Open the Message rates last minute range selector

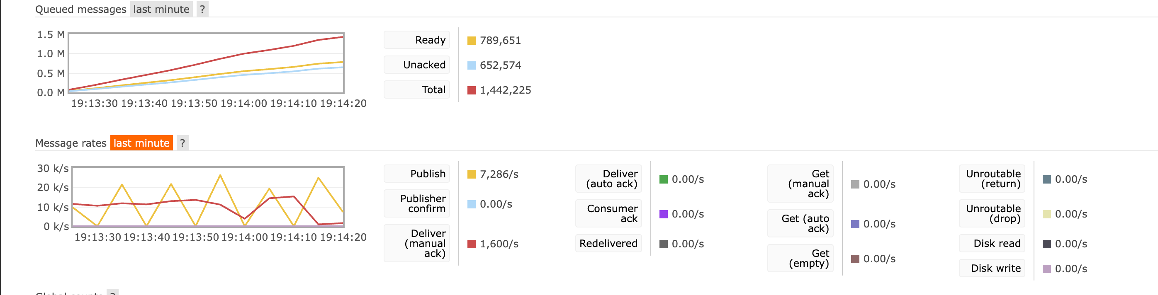click(141, 143)
